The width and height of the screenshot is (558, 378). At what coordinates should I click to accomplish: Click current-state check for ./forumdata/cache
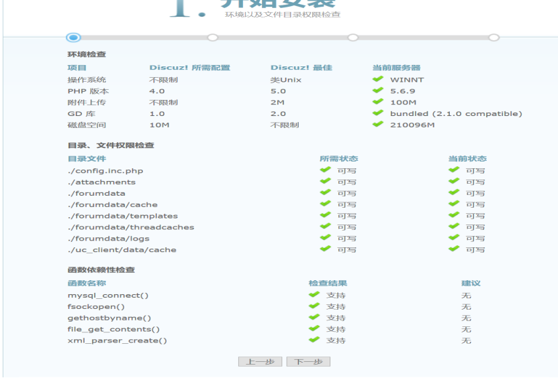454,204
